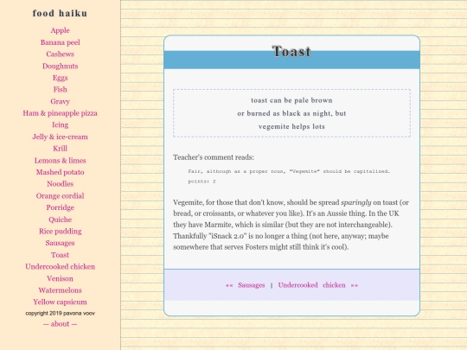Image resolution: width=467 pixels, height=350 pixels.
Task: Click the line 'or burned as black as night, but'
Action: [291, 113]
